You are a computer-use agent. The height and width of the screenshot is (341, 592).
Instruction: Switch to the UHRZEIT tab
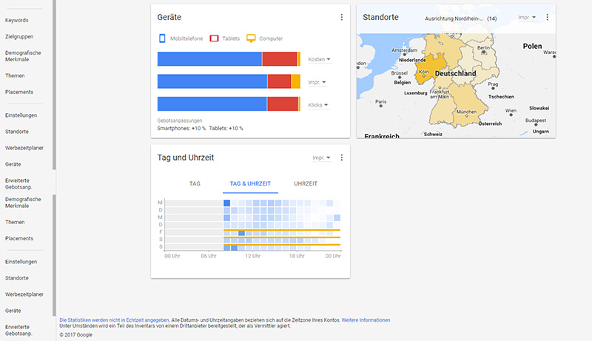[306, 183]
